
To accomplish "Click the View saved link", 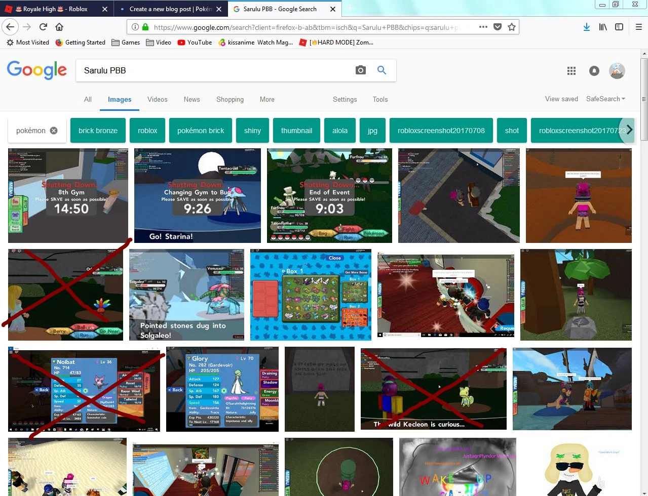I will click(x=561, y=99).
